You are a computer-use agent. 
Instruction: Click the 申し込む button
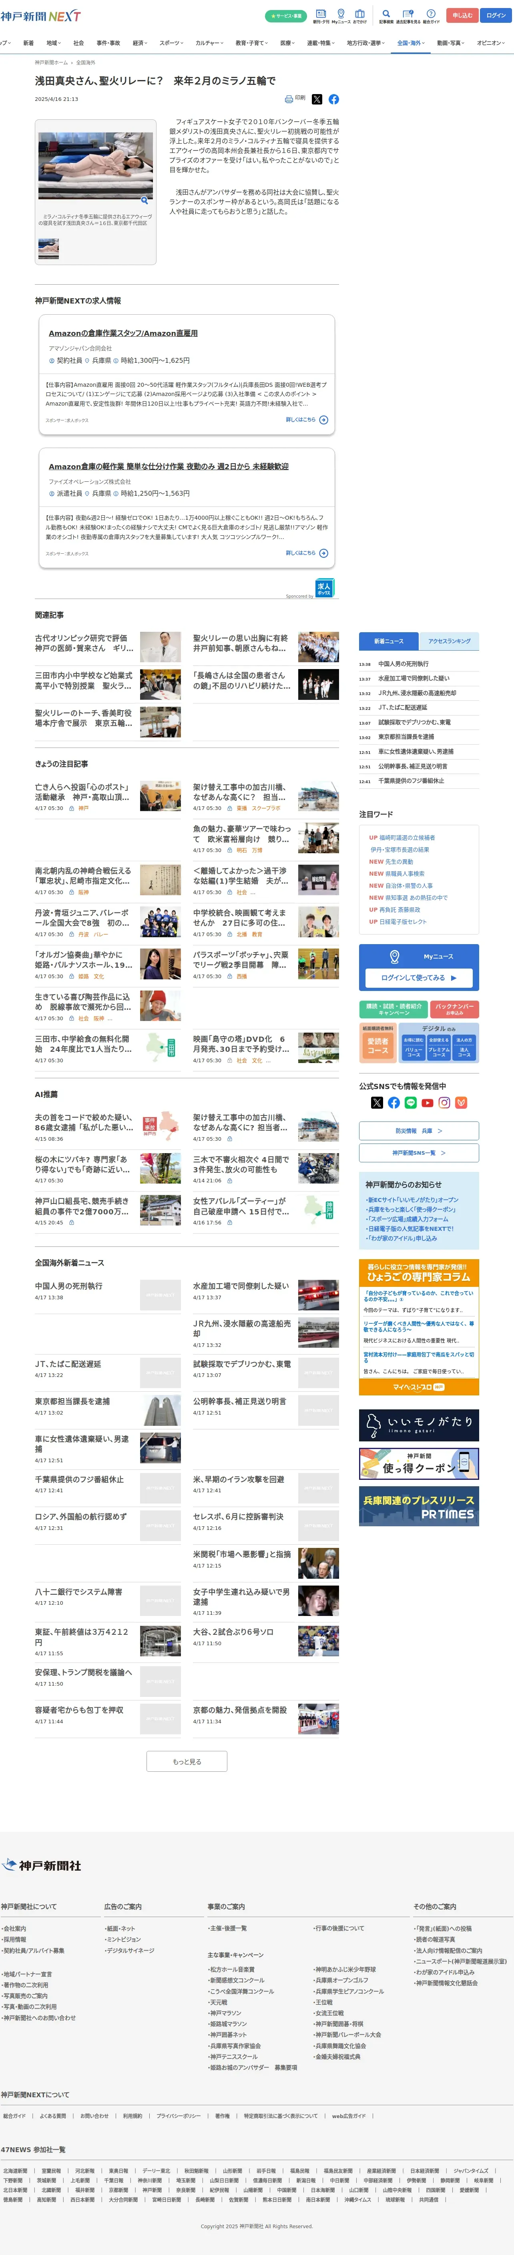462,15
